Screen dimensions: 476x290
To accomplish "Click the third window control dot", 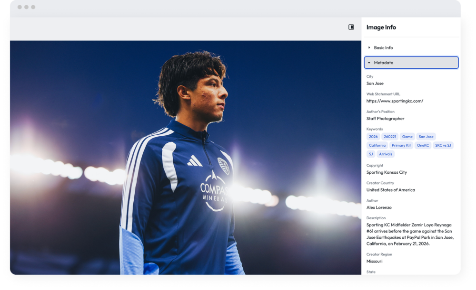I will [x=33, y=7].
